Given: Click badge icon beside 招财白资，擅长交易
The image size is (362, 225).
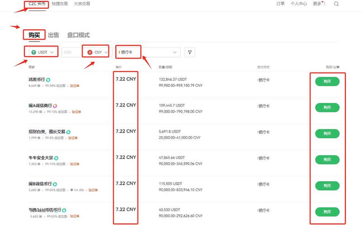Looking at the screenshot, I should 69,132.
